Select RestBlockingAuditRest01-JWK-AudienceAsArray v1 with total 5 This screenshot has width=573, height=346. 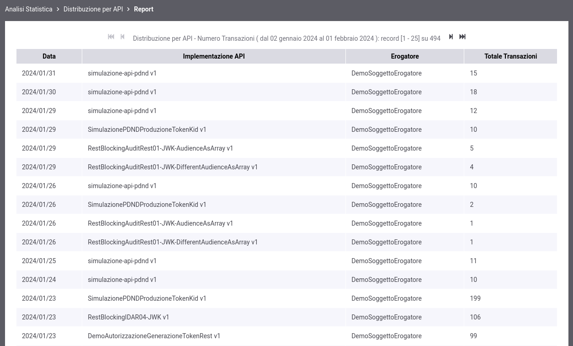(160, 148)
